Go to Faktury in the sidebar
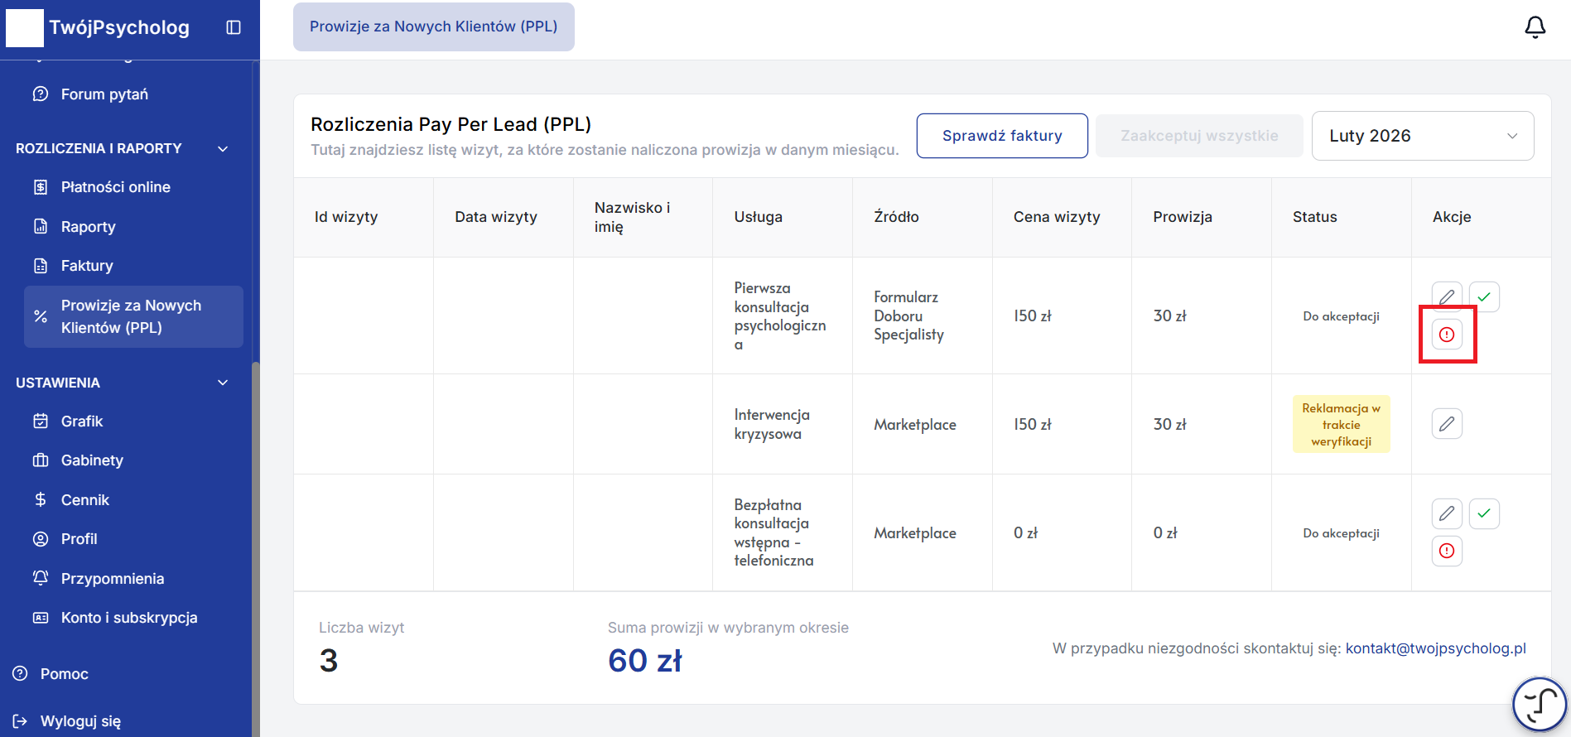This screenshot has height=737, width=1571. [87, 266]
